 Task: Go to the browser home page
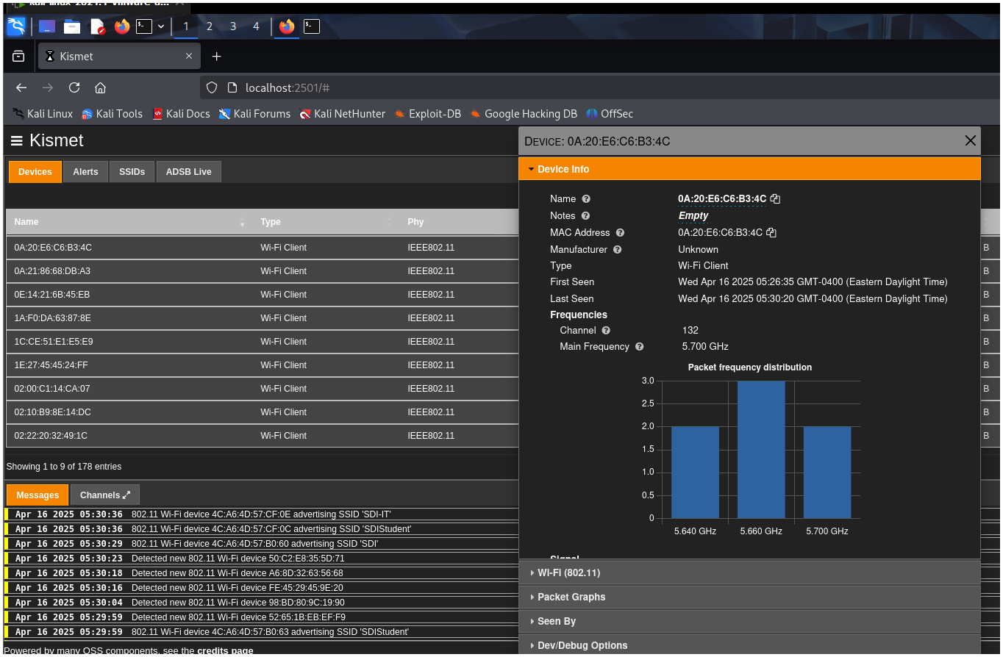tap(101, 88)
